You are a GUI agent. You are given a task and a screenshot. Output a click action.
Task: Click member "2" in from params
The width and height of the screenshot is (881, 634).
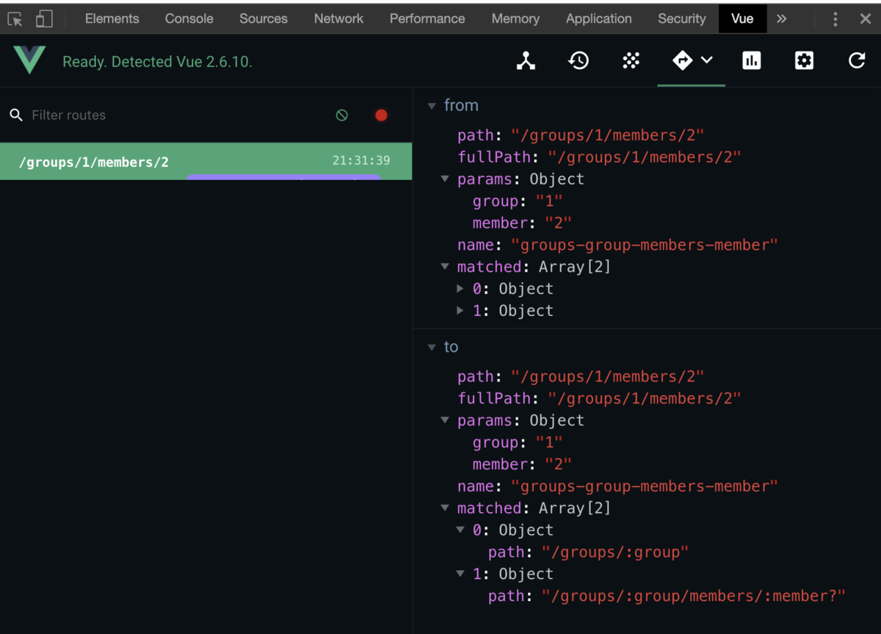click(x=558, y=223)
